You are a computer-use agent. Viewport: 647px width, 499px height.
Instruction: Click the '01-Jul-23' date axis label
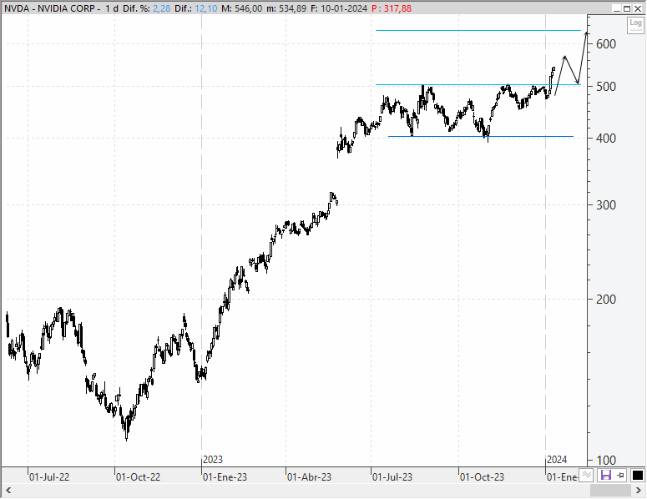392,477
